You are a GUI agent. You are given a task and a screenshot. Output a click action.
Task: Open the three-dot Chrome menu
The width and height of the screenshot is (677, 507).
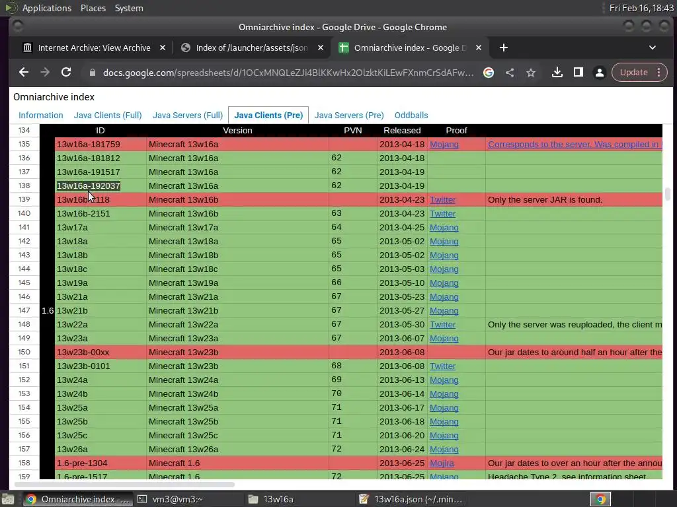tap(659, 73)
